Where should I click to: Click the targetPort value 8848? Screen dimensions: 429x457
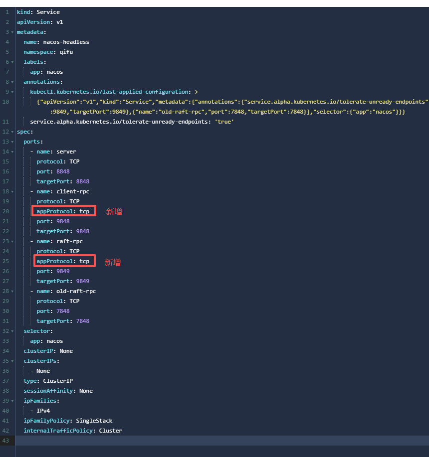pos(83,181)
